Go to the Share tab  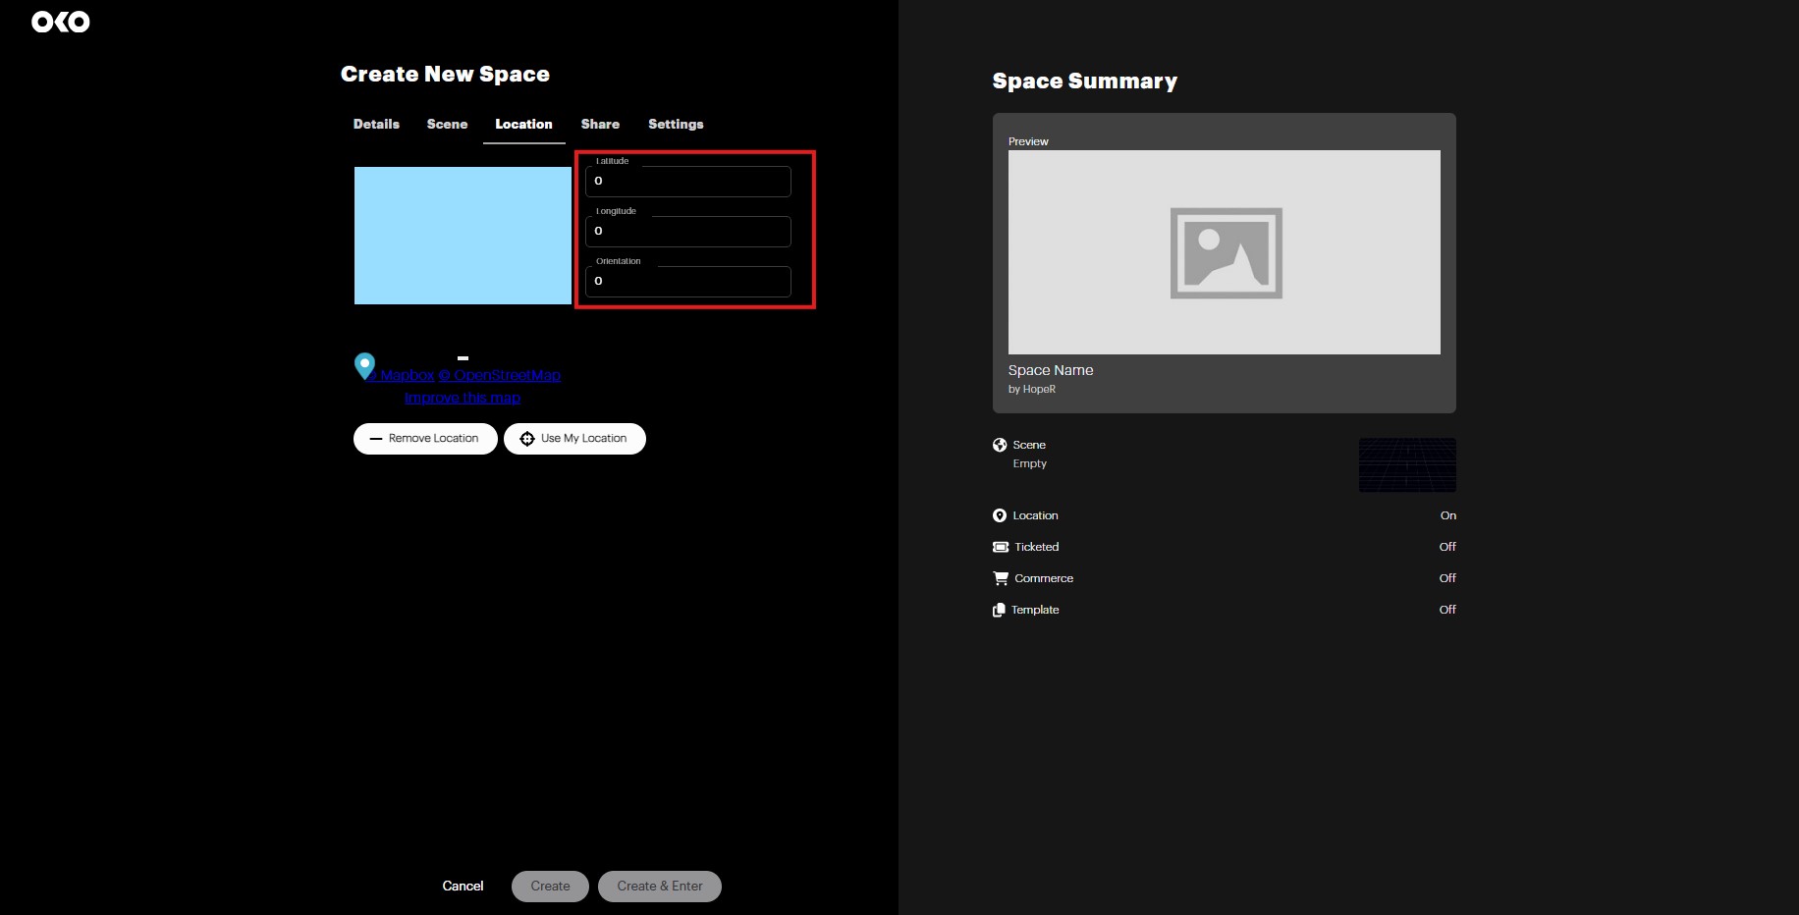coord(600,124)
